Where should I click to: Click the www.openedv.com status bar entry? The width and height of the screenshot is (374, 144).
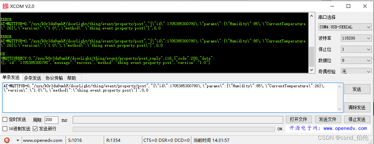[43, 140]
